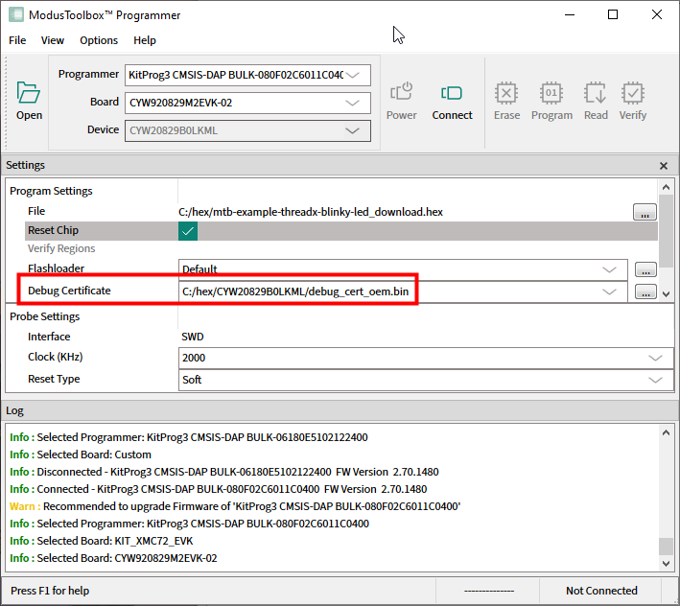Close the Settings panel with X
The width and height of the screenshot is (680, 606).
(x=664, y=166)
